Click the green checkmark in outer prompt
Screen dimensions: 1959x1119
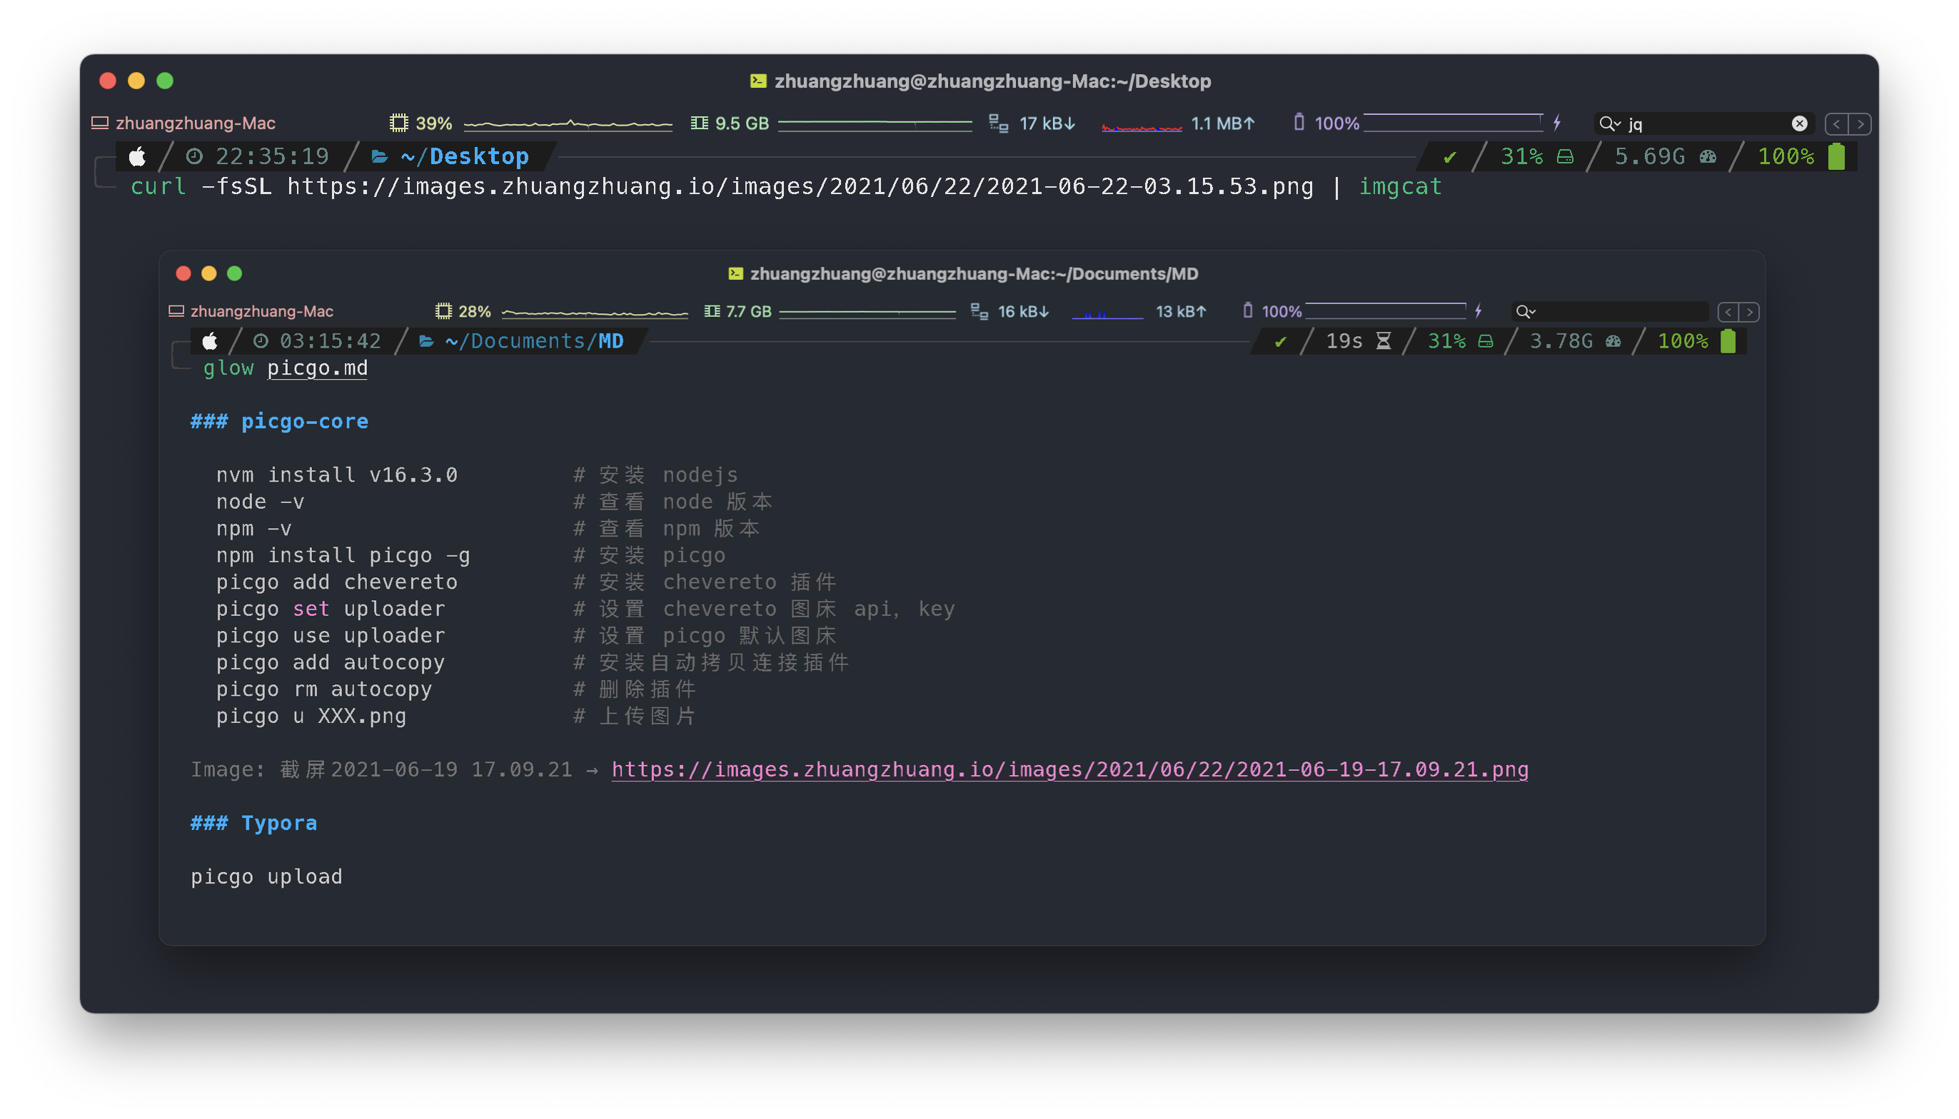point(1449,158)
